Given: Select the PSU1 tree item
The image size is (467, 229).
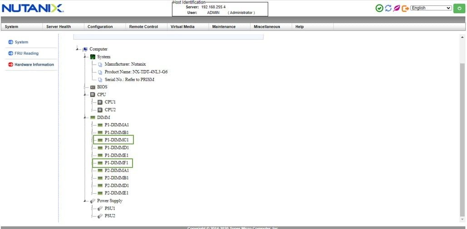Looking at the screenshot, I should tap(110, 209).
